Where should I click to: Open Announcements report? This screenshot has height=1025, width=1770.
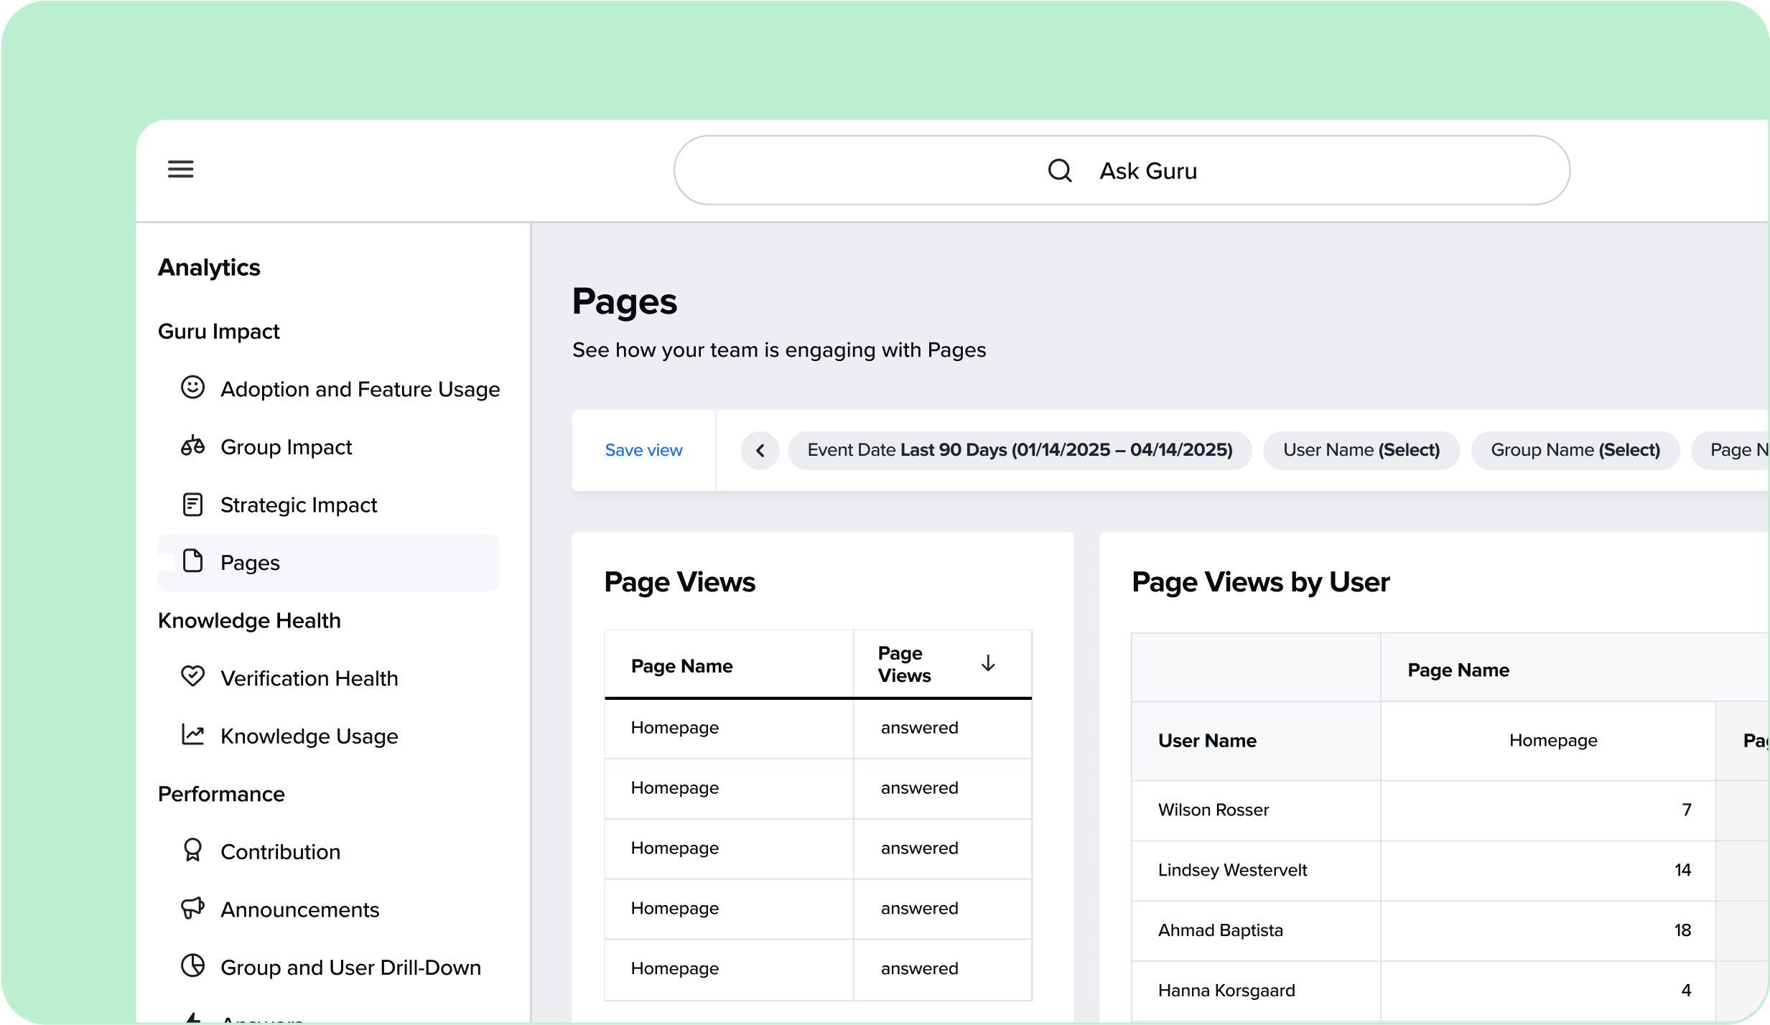[299, 910]
